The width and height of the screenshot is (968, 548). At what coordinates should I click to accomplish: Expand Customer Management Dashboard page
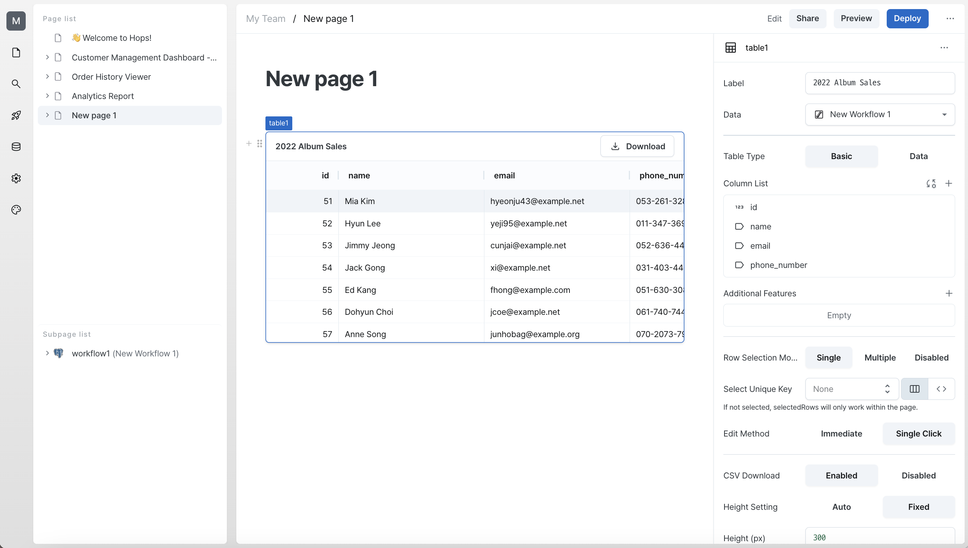47,57
